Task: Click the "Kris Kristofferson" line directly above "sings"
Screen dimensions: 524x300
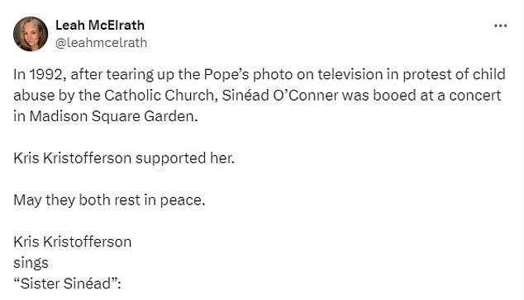Action: [73, 241]
